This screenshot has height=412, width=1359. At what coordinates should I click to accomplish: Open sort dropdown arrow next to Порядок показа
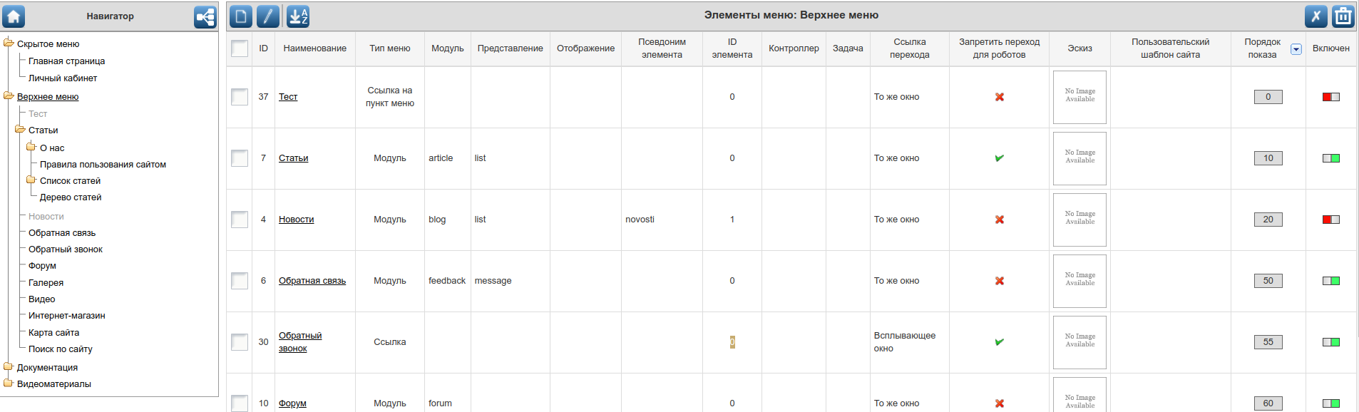click(1296, 49)
